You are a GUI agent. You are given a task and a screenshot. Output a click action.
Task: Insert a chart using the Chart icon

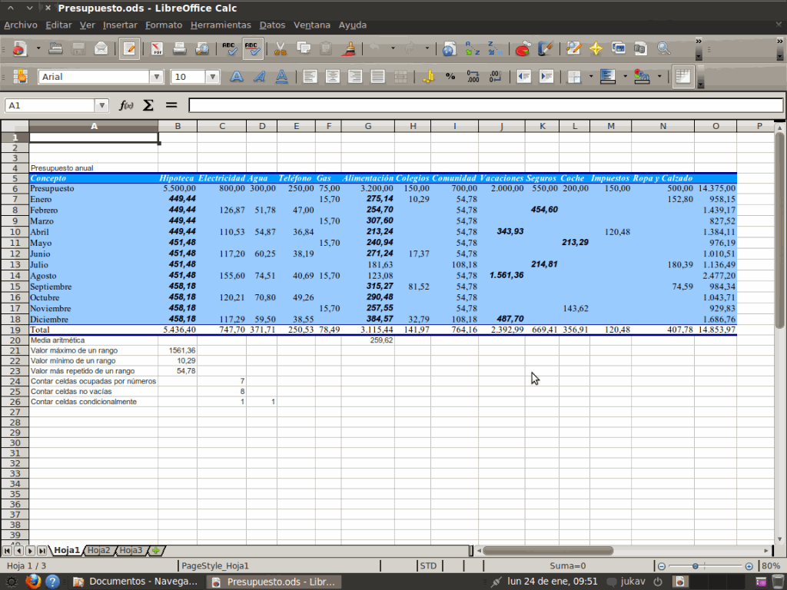[523, 49]
